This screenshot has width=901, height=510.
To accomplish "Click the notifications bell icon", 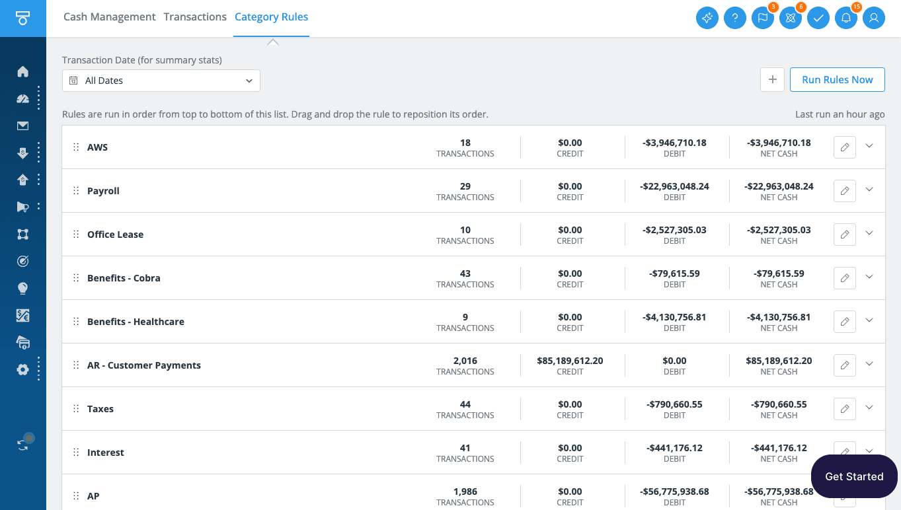I will pos(845,18).
